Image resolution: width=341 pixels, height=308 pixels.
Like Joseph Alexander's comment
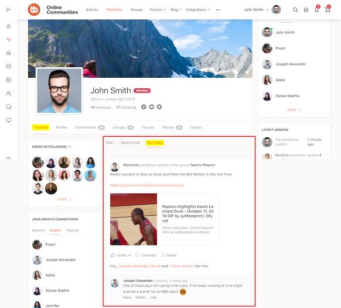coord(154,297)
